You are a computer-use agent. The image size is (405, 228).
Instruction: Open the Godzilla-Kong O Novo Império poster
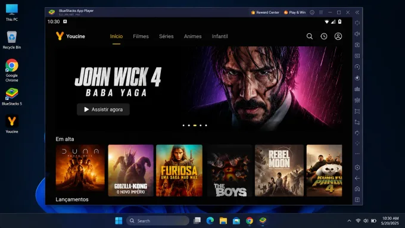click(130, 170)
